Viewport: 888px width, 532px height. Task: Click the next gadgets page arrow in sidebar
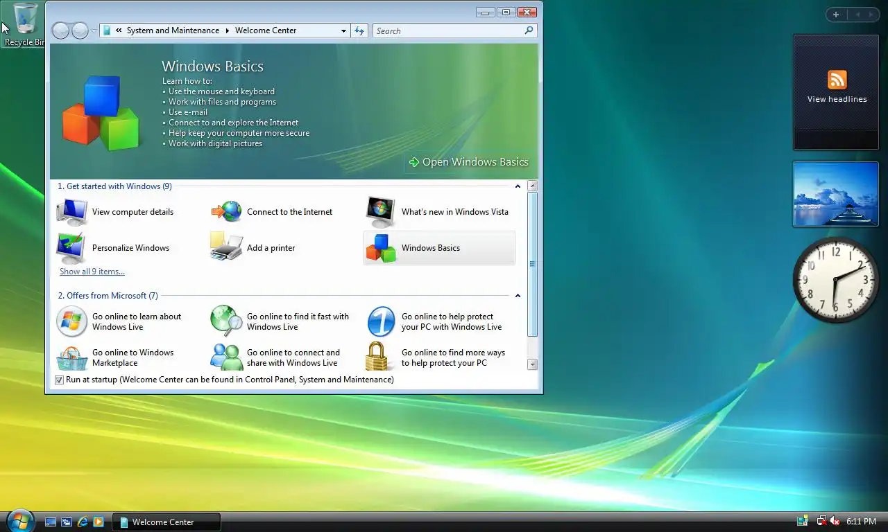click(x=871, y=15)
